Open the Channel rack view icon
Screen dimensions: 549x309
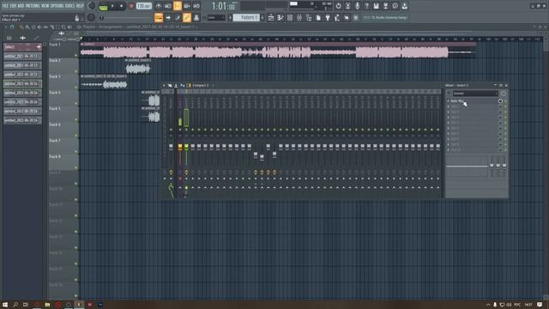(x=290, y=17)
